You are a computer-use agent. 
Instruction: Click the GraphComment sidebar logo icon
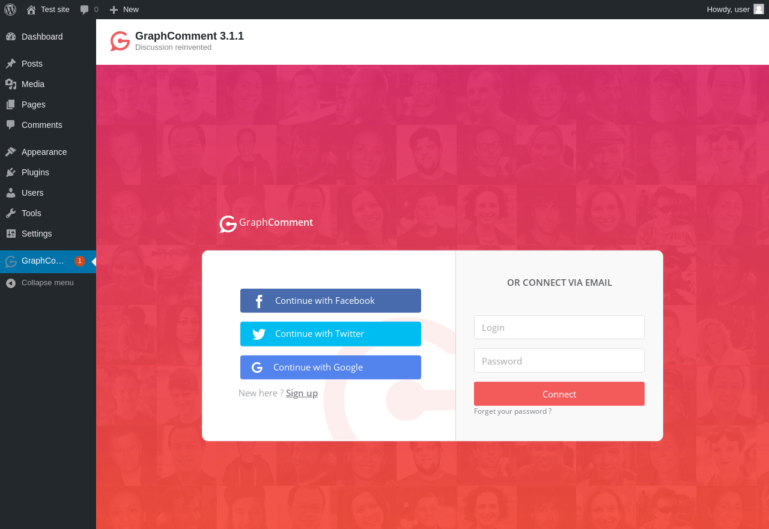pyautogui.click(x=11, y=261)
